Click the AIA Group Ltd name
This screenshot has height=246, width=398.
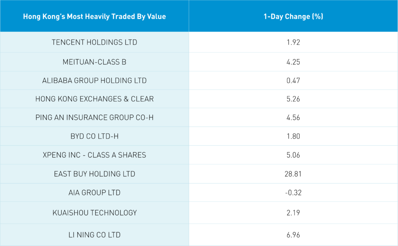tap(94, 192)
